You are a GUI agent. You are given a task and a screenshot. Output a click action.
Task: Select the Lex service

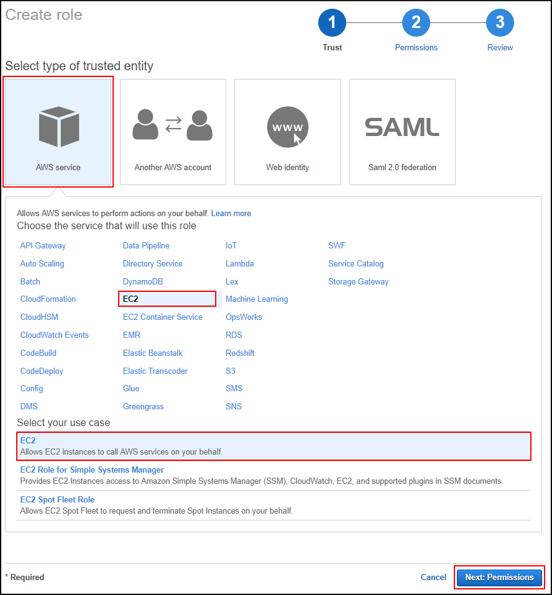click(232, 281)
